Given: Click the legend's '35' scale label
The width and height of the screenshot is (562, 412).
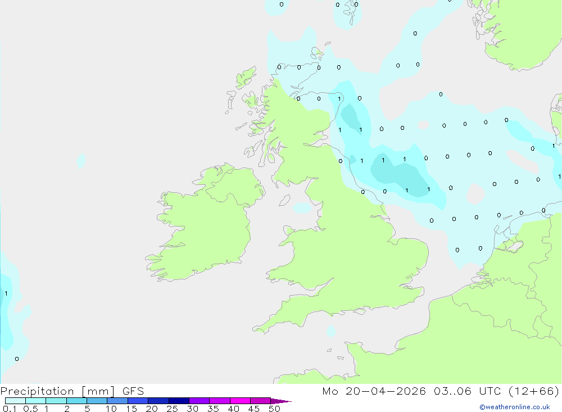Looking at the screenshot, I should coord(213,409).
